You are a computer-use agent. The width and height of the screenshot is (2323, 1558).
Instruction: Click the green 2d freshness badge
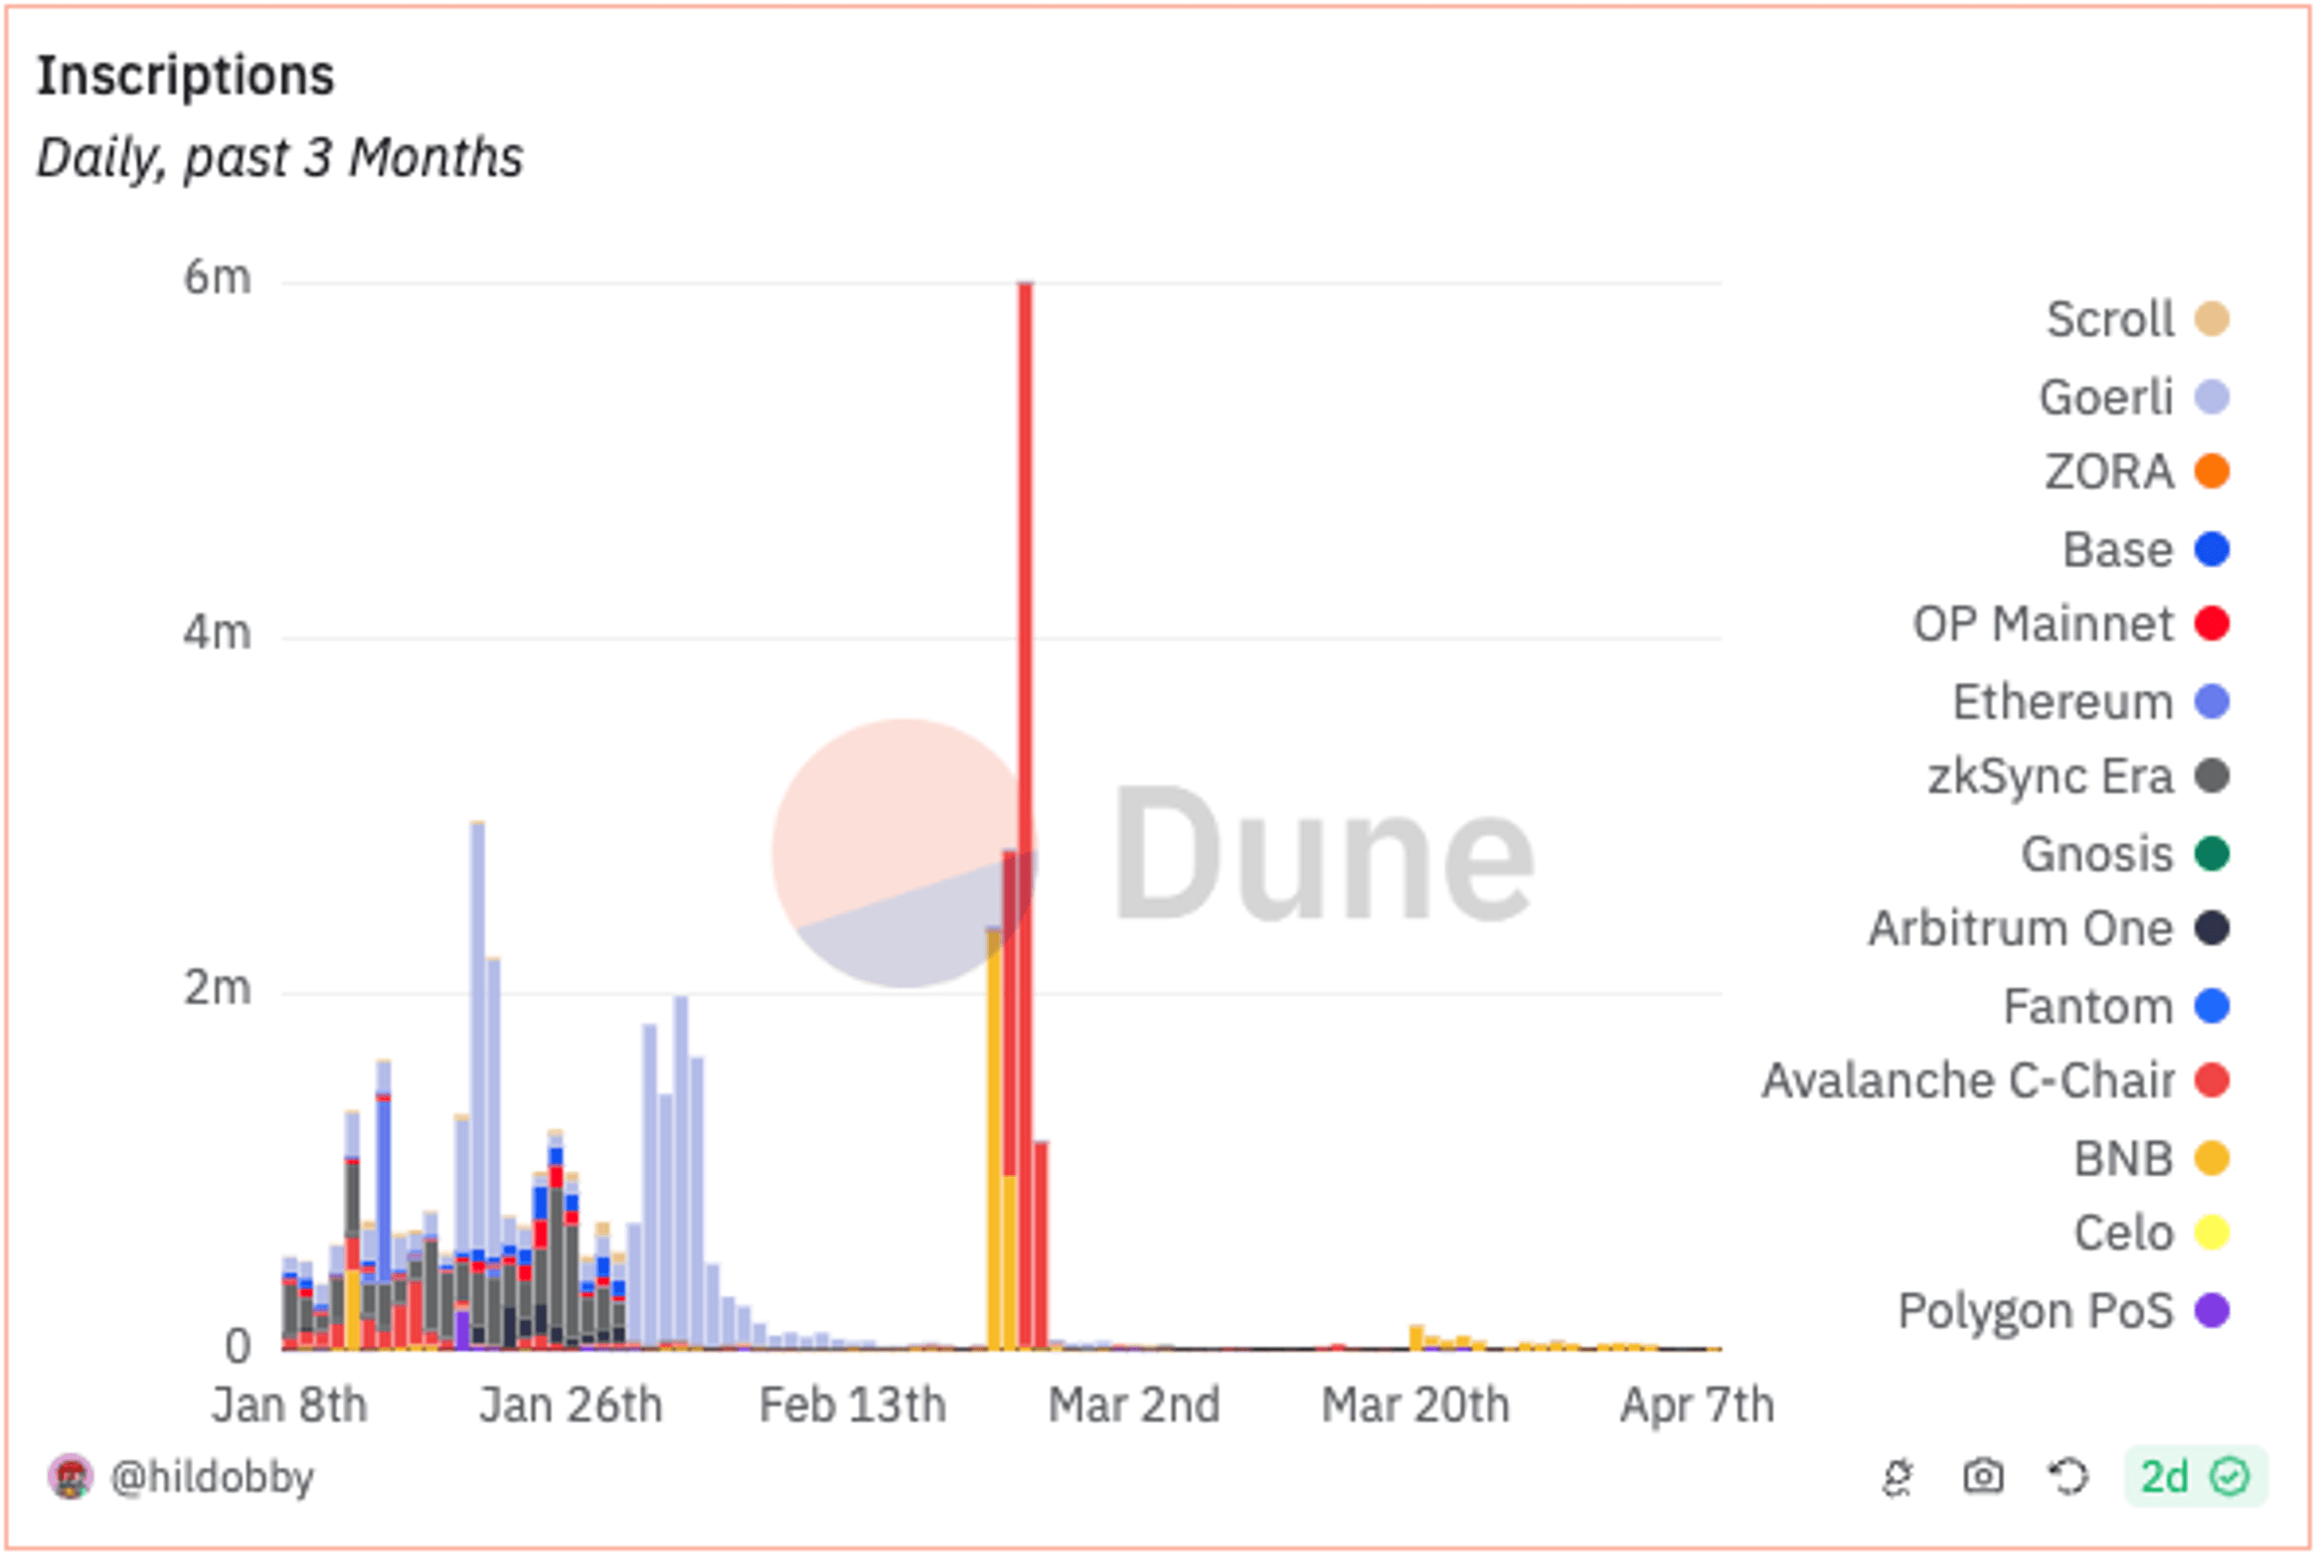pyautogui.click(x=2196, y=1477)
